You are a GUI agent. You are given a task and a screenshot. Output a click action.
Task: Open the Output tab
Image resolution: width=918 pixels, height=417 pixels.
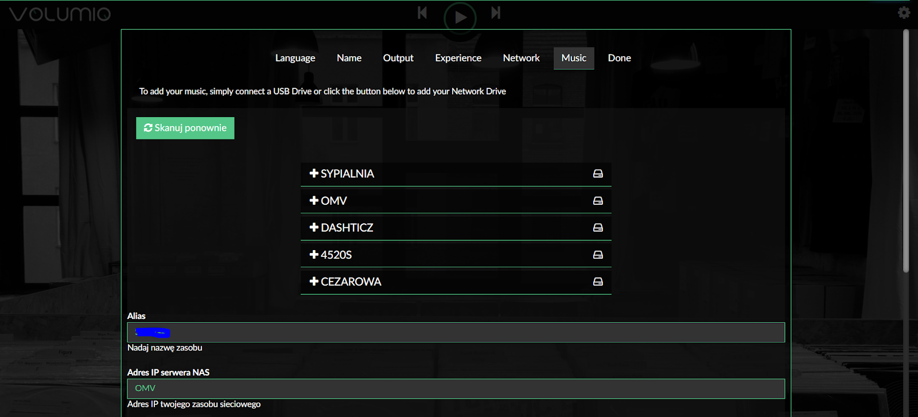398,58
